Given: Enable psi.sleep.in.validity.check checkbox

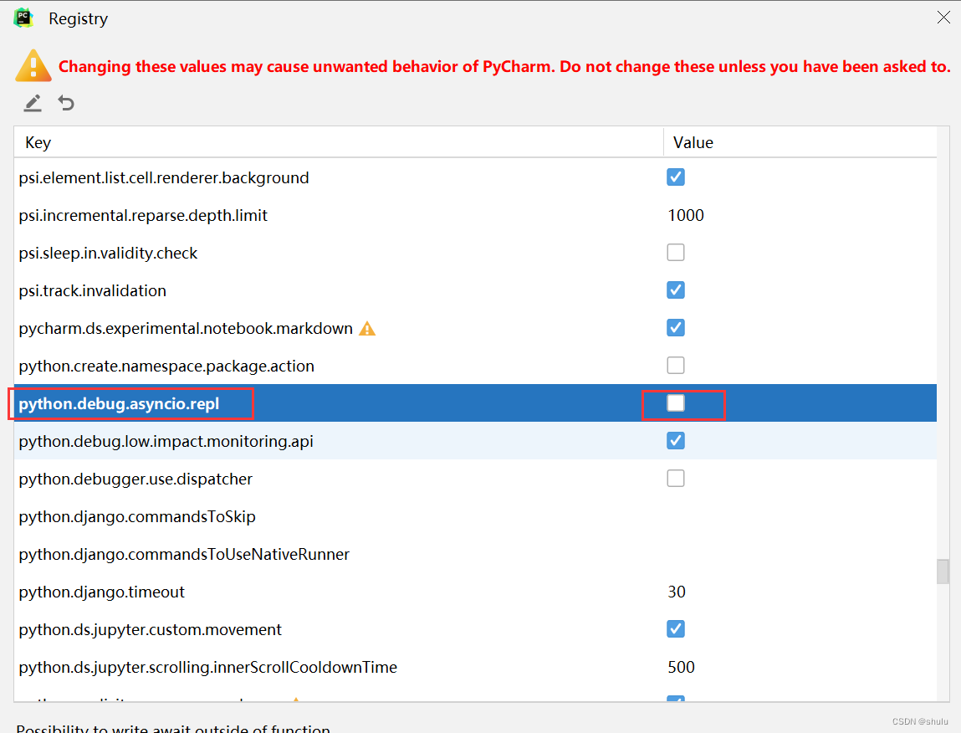Looking at the screenshot, I should tap(676, 252).
